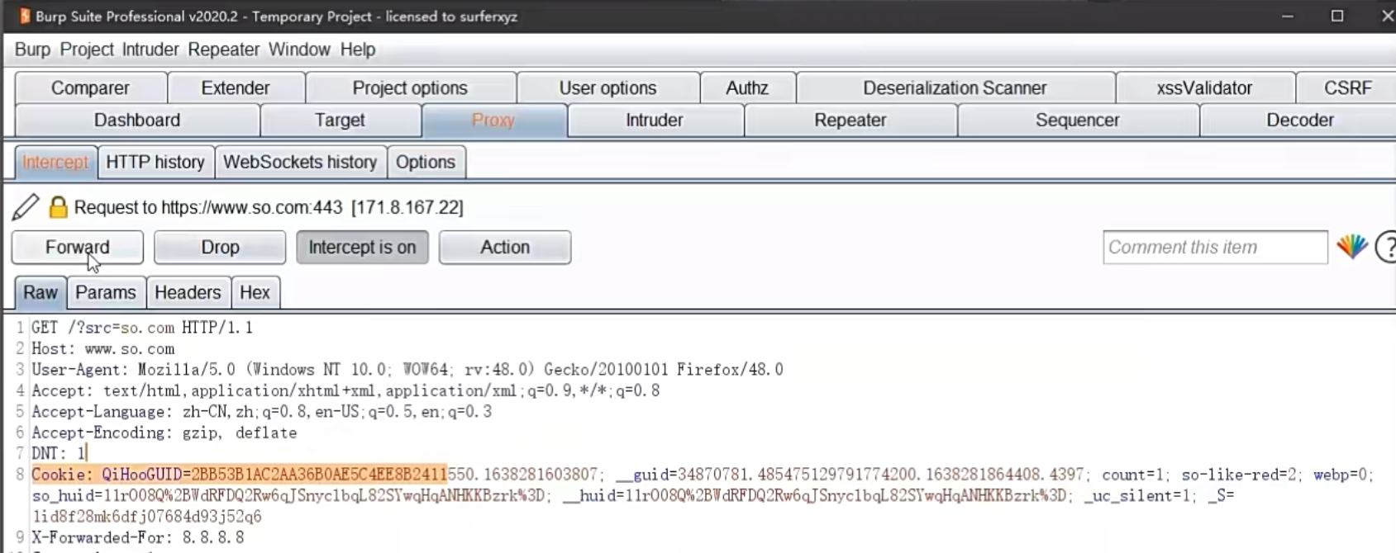Switch to the Hex view tab
Image resolution: width=1396 pixels, height=553 pixels.
tap(255, 292)
